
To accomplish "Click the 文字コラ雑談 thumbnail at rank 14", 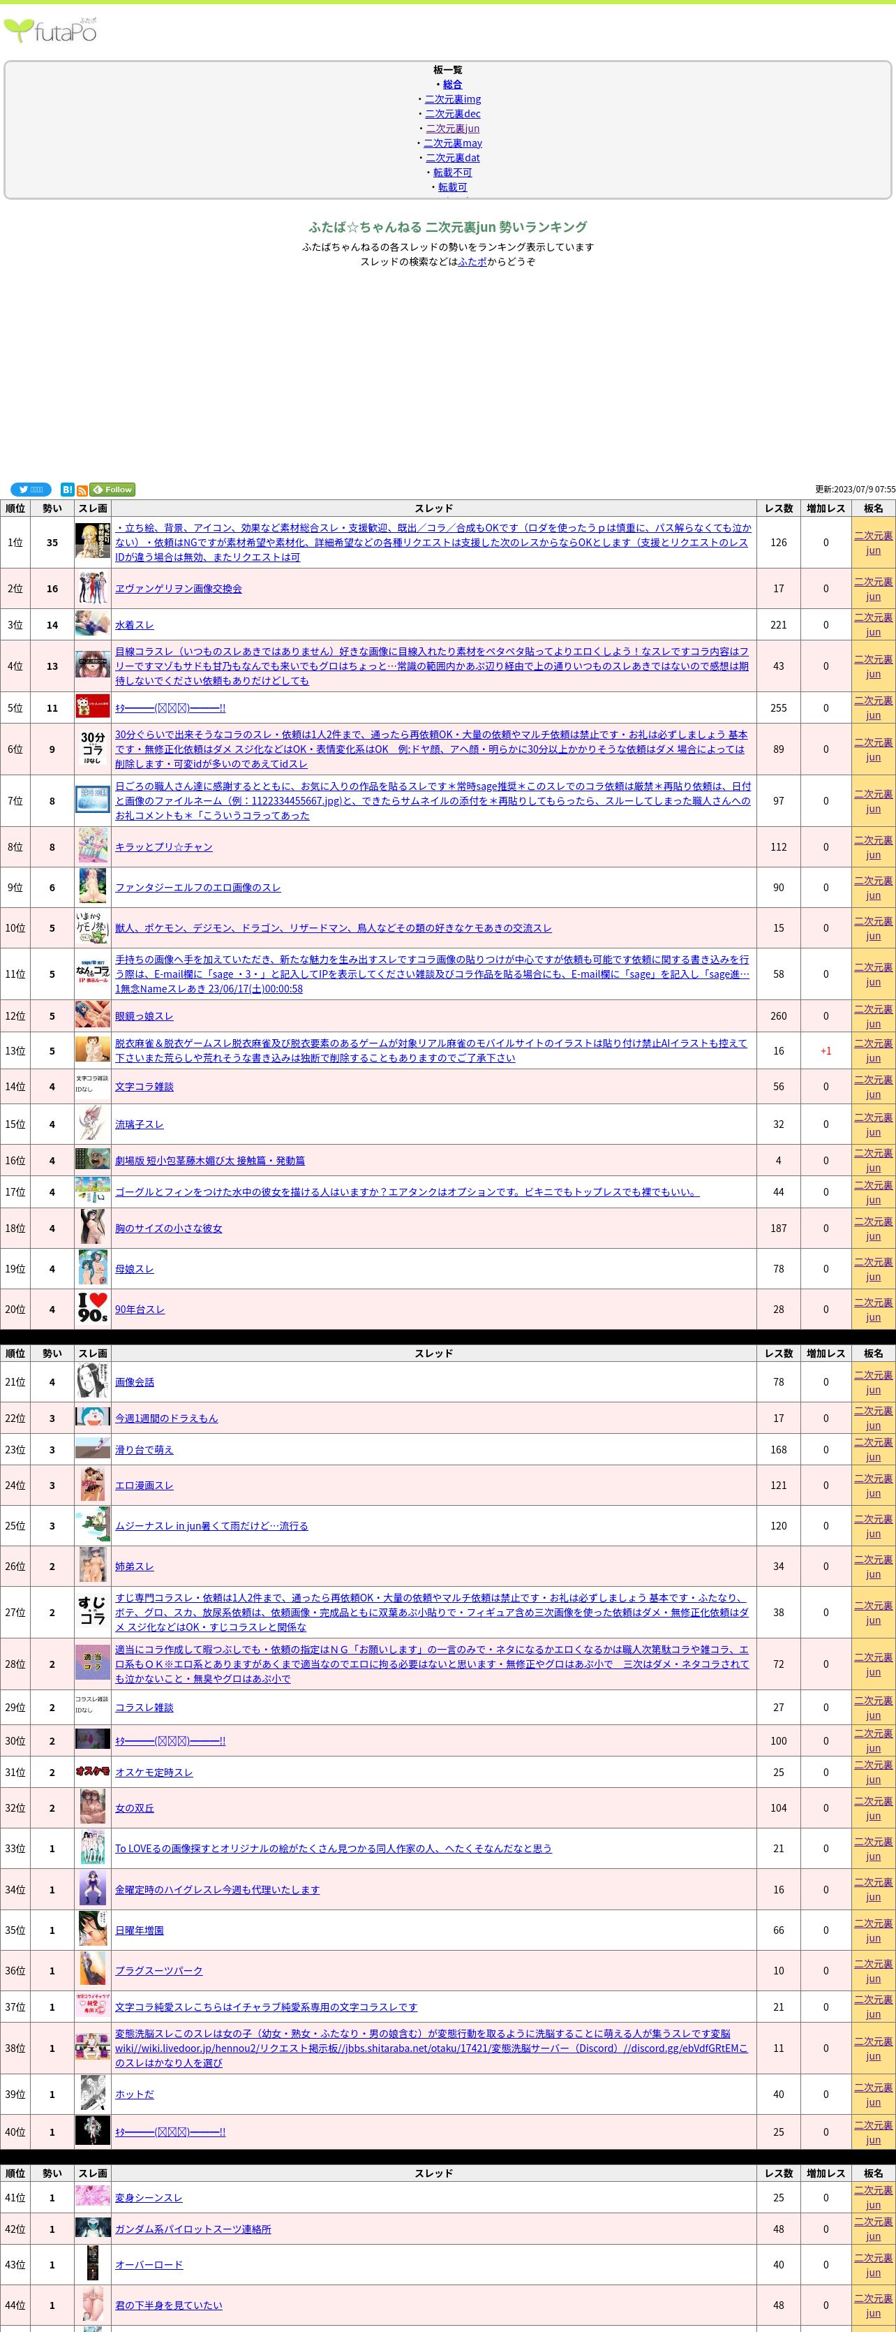I will (x=93, y=1084).
